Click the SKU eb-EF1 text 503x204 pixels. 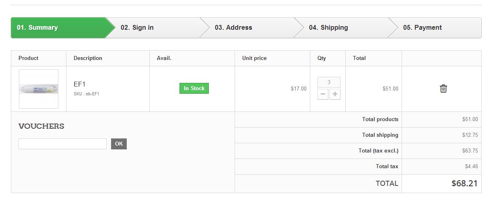87,94
